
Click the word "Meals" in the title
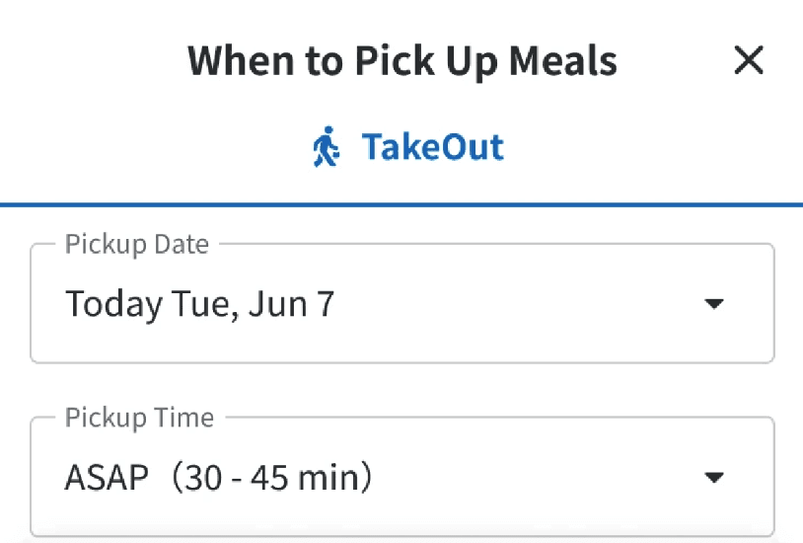coord(562,61)
